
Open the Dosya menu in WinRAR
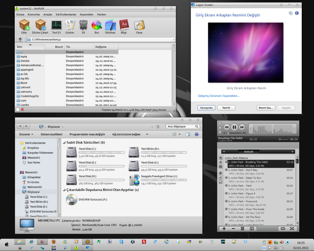[20, 14]
